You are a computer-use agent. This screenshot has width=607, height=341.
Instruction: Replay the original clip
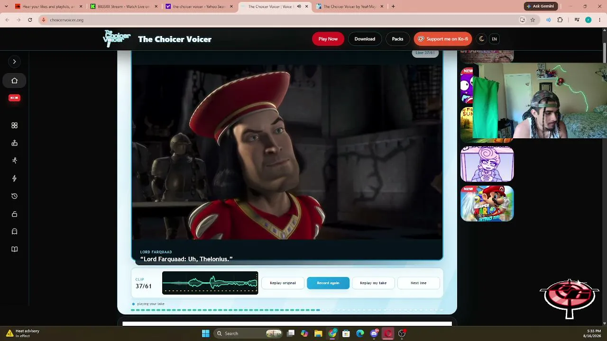pyautogui.click(x=283, y=283)
